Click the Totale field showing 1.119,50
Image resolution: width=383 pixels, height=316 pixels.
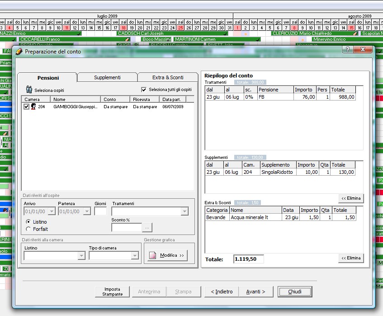pos(248,259)
